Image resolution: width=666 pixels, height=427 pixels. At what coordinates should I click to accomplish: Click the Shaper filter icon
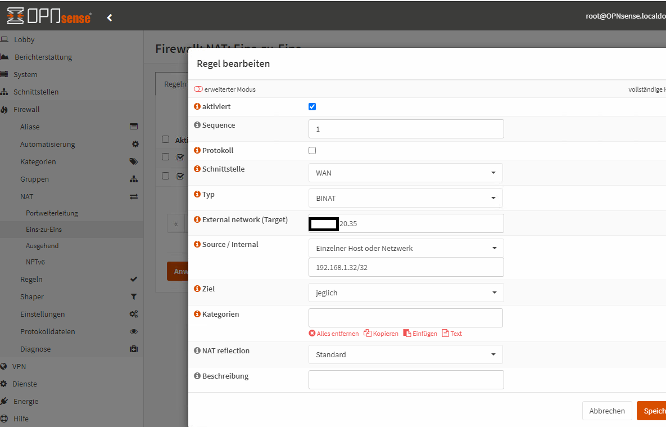tap(134, 297)
